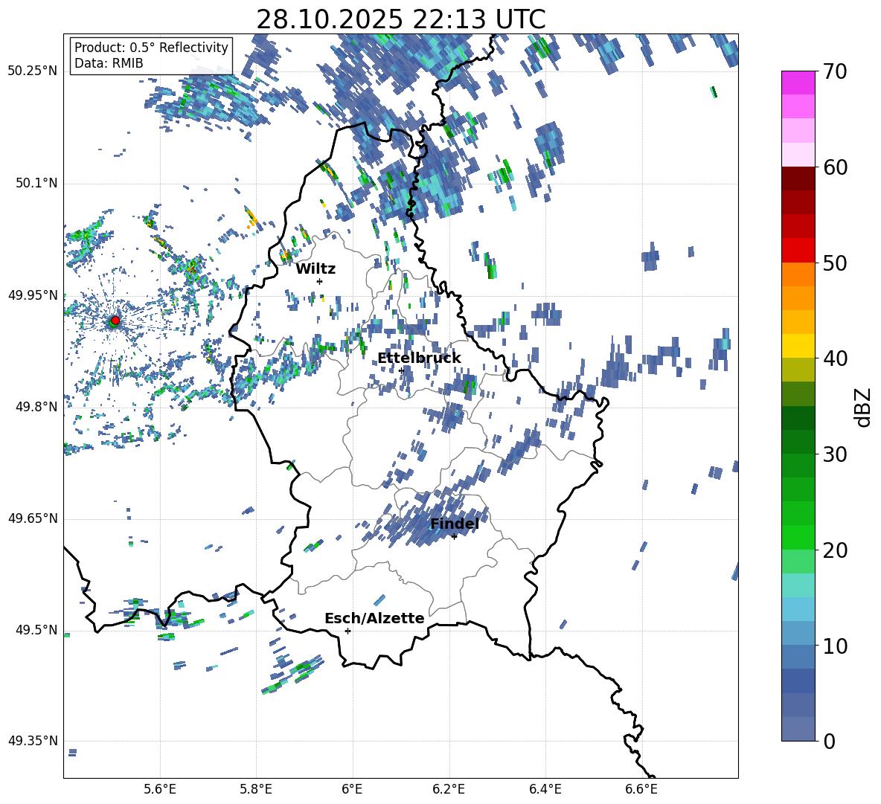Click the Ettelbruck station cross marker
The image size is (881, 804).
click(x=401, y=370)
